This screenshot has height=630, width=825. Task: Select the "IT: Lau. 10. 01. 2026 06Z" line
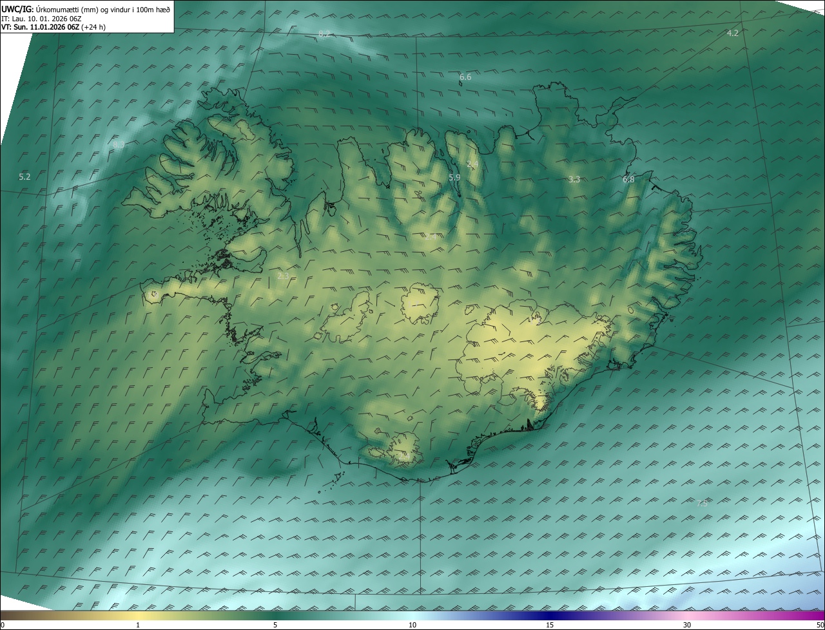(41, 19)
